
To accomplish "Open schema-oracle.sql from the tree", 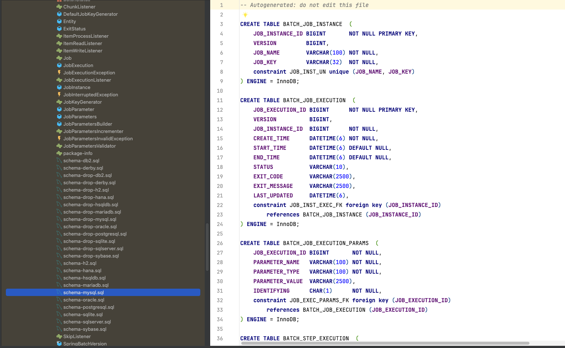I will click(x=84, y=300).
